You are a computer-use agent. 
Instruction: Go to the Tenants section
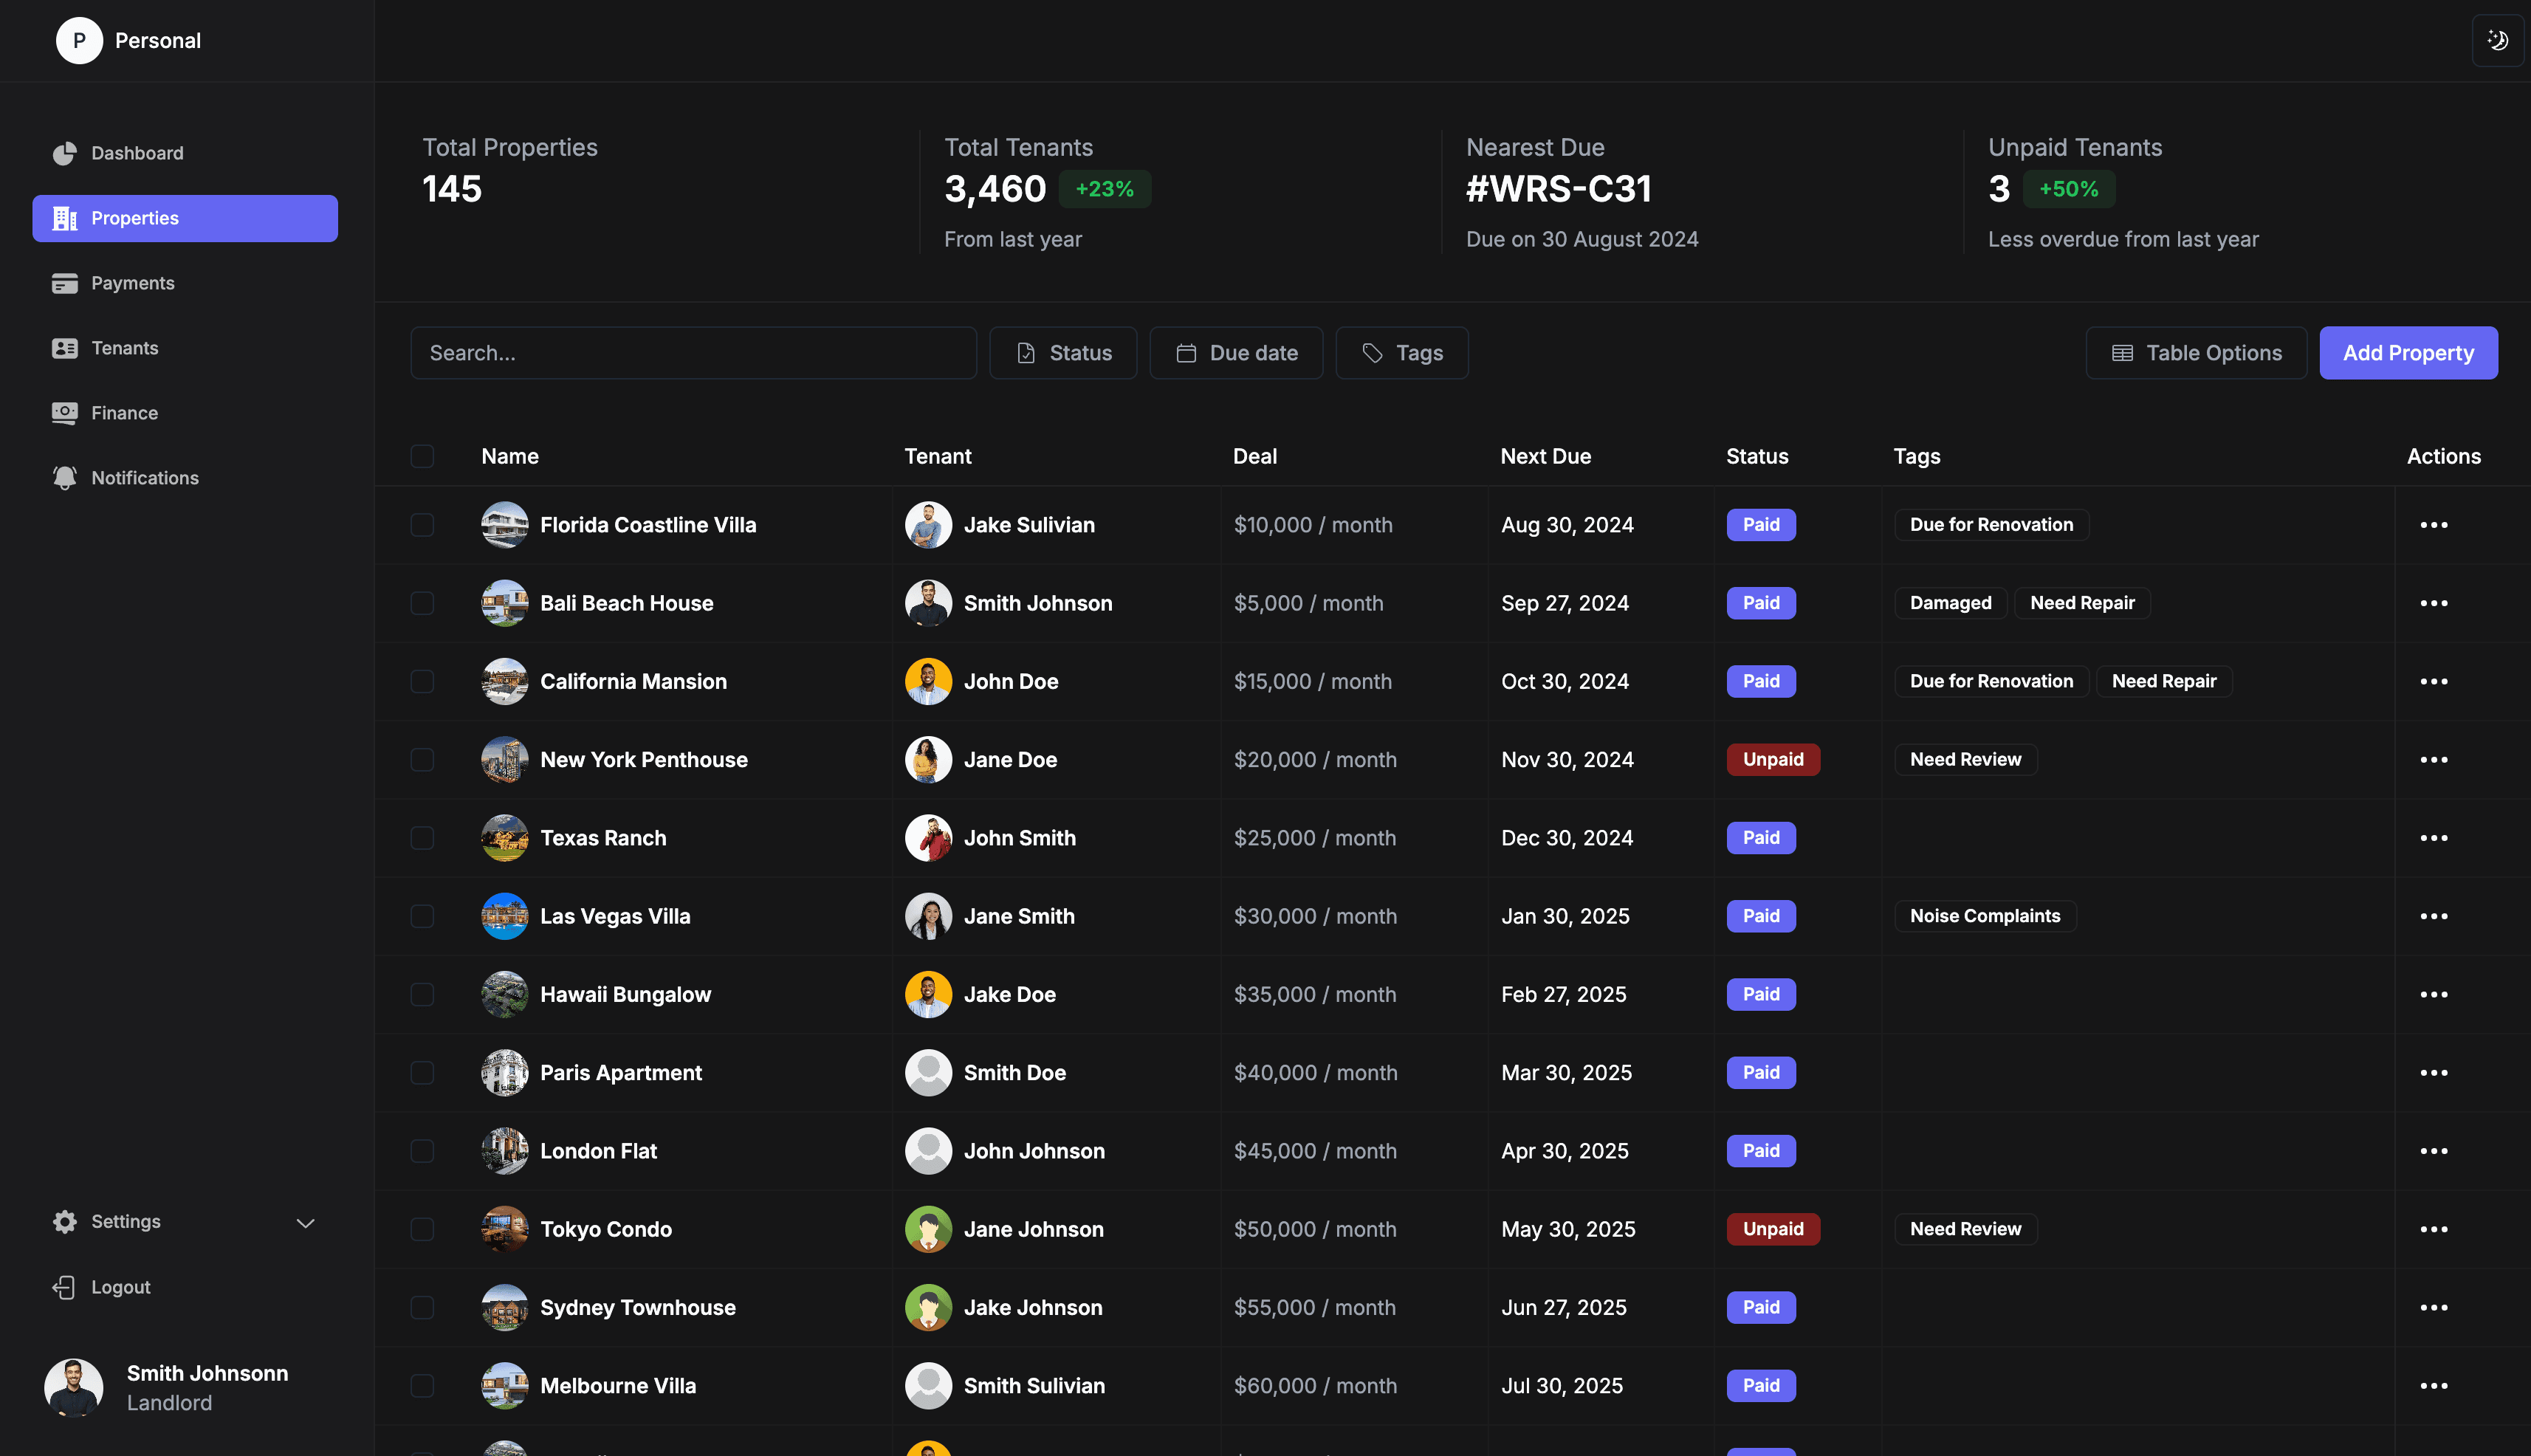pyautogui.click(x=124, y=348)
